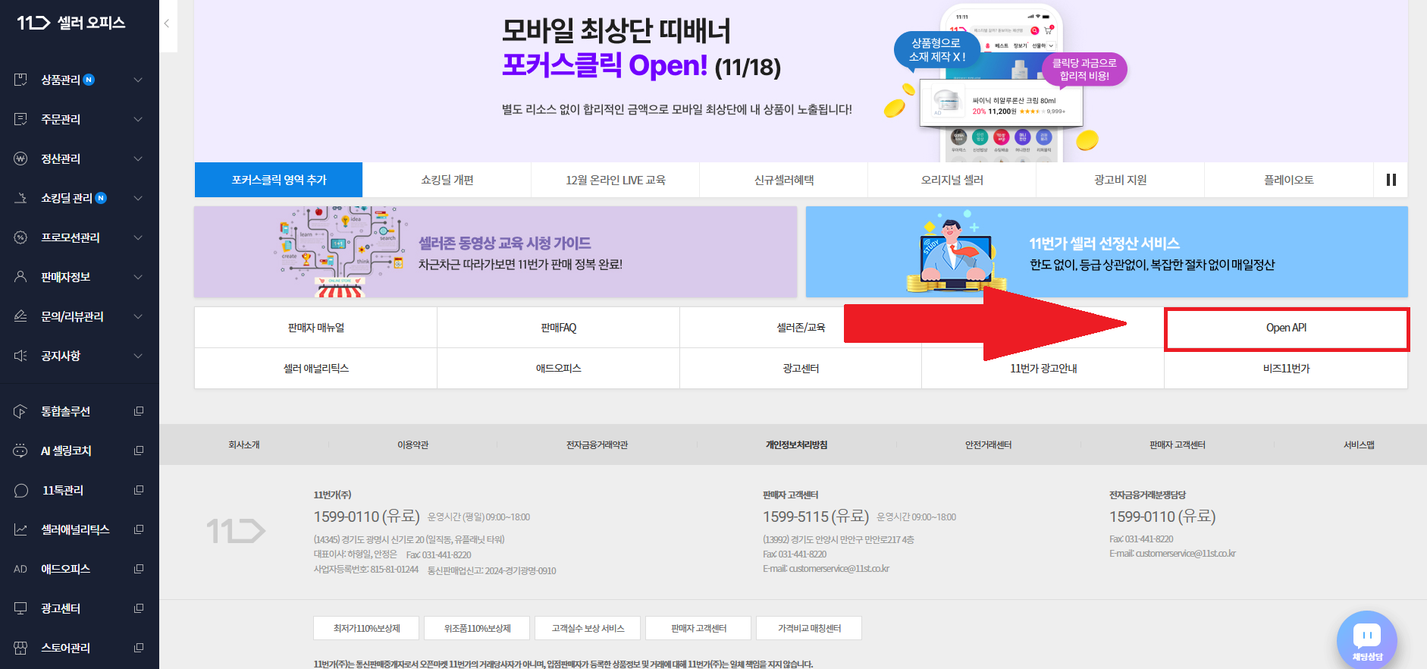
Task: Expand the 상품관리 menu chevron
Action: coord(138,80)
